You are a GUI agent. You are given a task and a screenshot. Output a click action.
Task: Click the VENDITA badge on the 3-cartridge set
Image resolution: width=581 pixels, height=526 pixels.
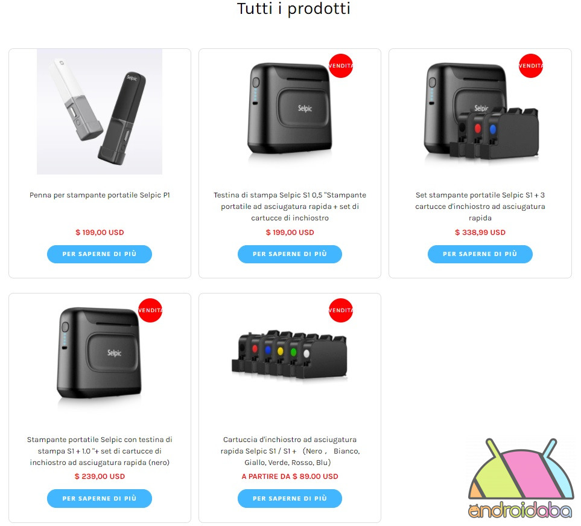530,66
